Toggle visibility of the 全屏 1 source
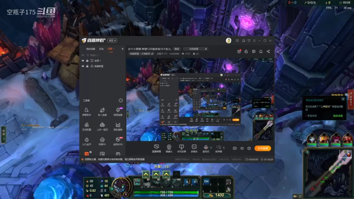Viewport: 354px width, 199px height. 83,61
